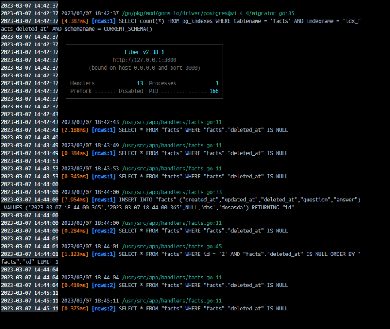Click the 2023/03/07 18:43:53 inner timestamp
The image size is (390, 329).
(90, 169)
